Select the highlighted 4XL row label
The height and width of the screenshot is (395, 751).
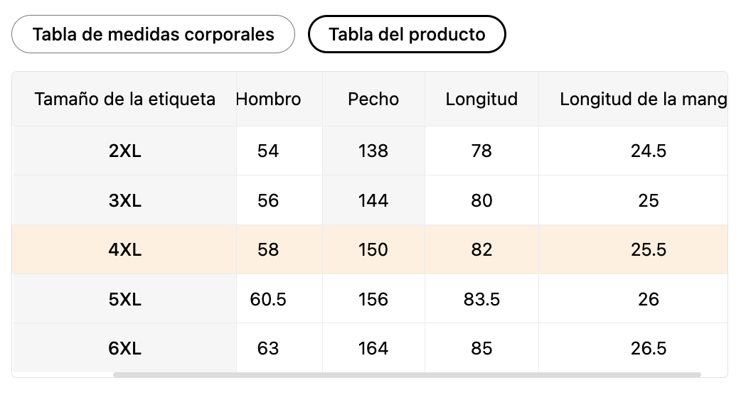[125, 250]
